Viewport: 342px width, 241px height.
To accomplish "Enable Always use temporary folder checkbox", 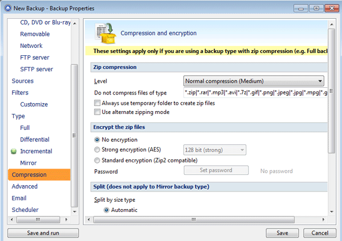I will [x=97, y=103].
